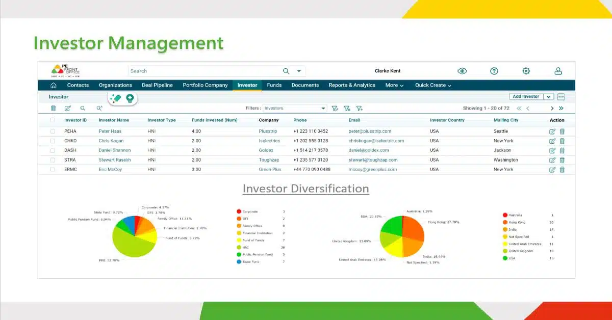Open the Quick Create menu
Screen dimensions: 612x320
[433, 86]
